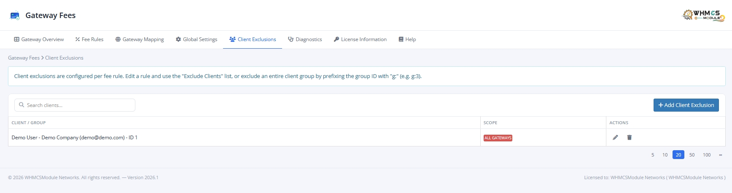
Task: Click the Gateway Fees module icon
Action: coord(15,16)
